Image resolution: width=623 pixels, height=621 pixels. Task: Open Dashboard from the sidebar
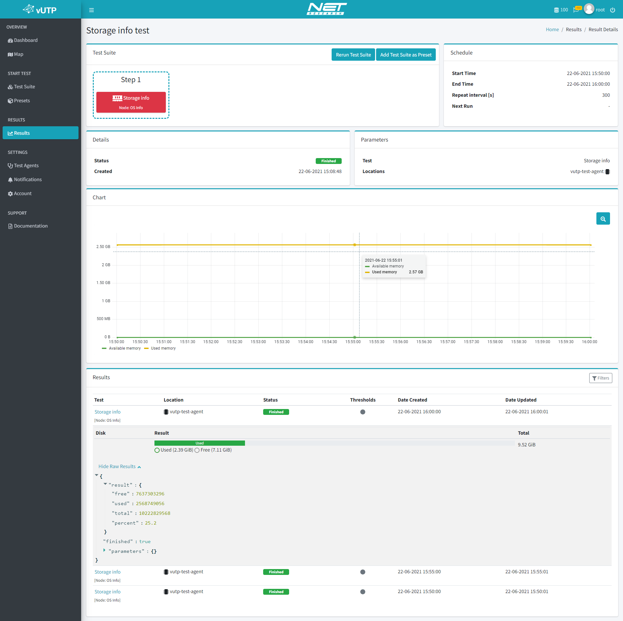pyautogui.click(x=41, y=40)
